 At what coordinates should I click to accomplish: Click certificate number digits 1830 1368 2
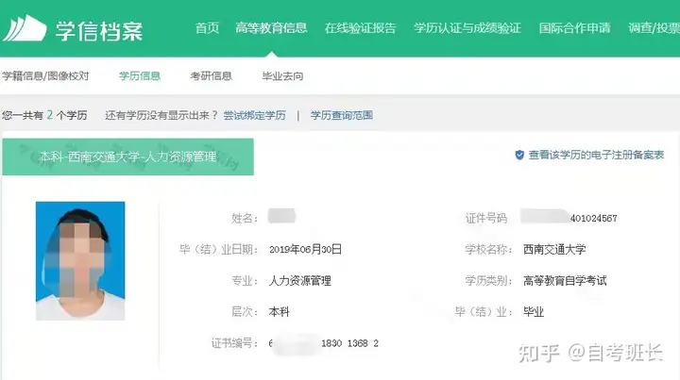tap(350, 343)
